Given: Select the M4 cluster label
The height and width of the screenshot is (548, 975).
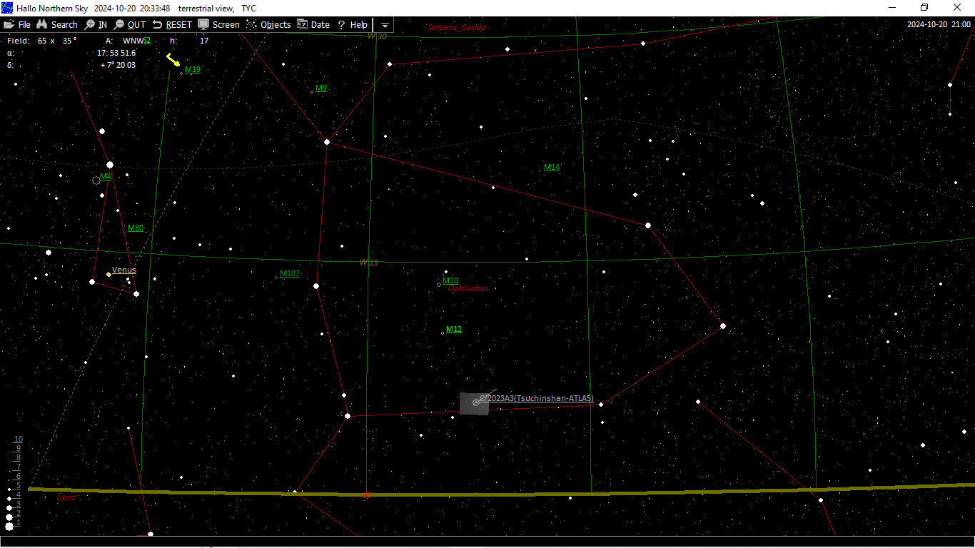Looking at the screenshot, I should 106,176.
